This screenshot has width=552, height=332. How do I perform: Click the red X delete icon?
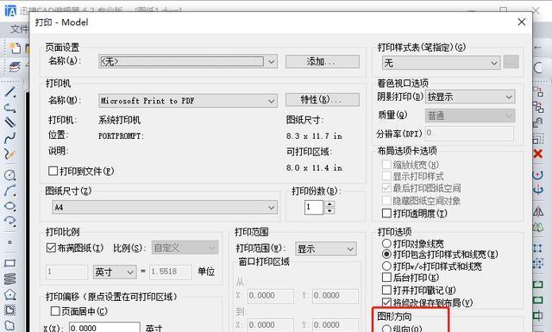pos(538,153)
